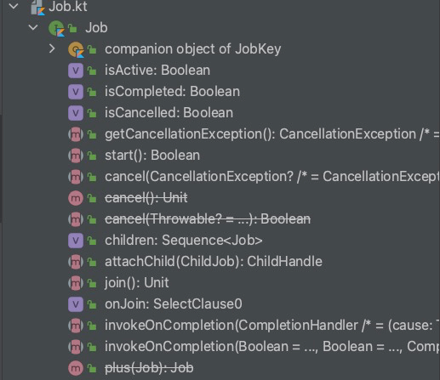Click the Job.kt Kotlin file icon
This screenshot has height=380, width=440.
(x=37, y=7)
